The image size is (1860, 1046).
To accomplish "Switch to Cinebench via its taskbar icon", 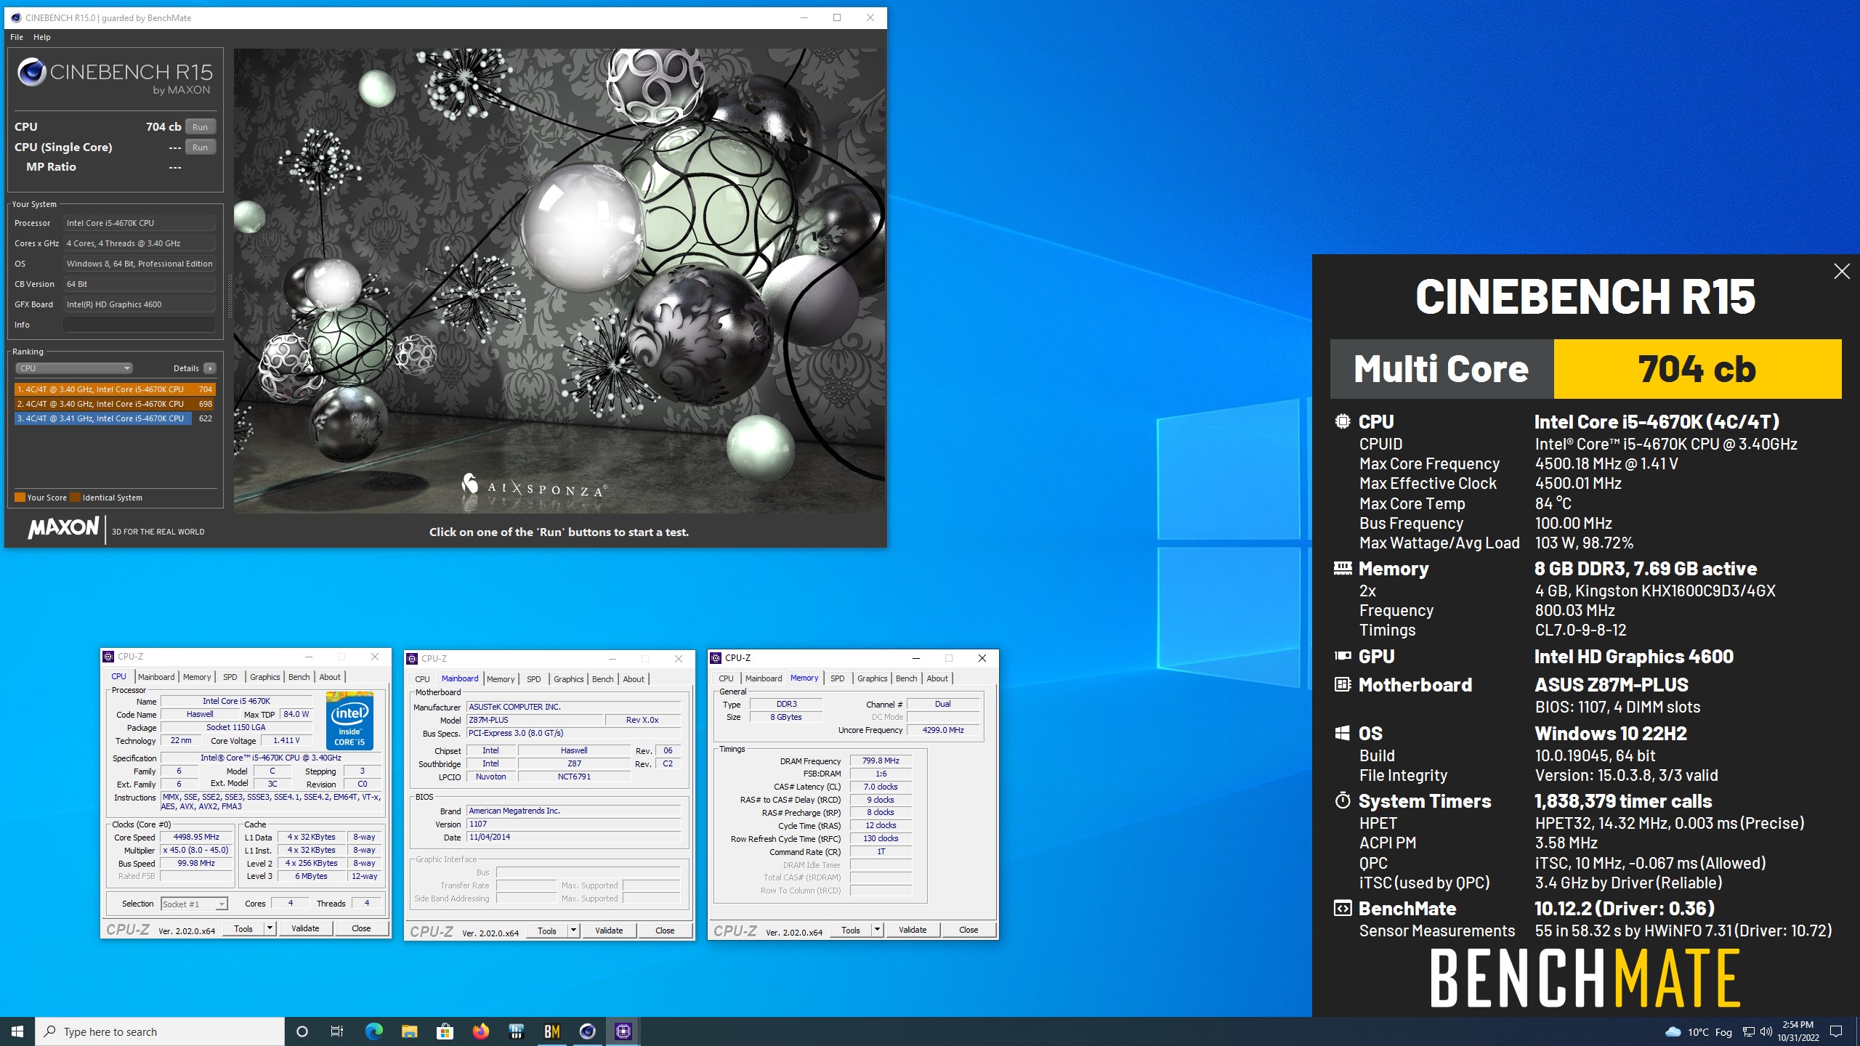I will coord(588,1031).
